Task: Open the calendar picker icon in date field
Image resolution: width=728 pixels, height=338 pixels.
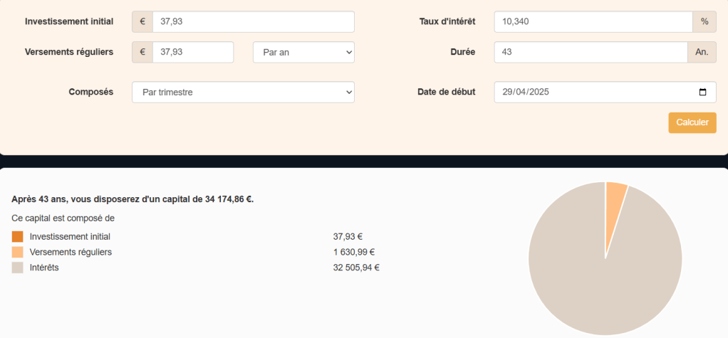Action: [702, 92]
